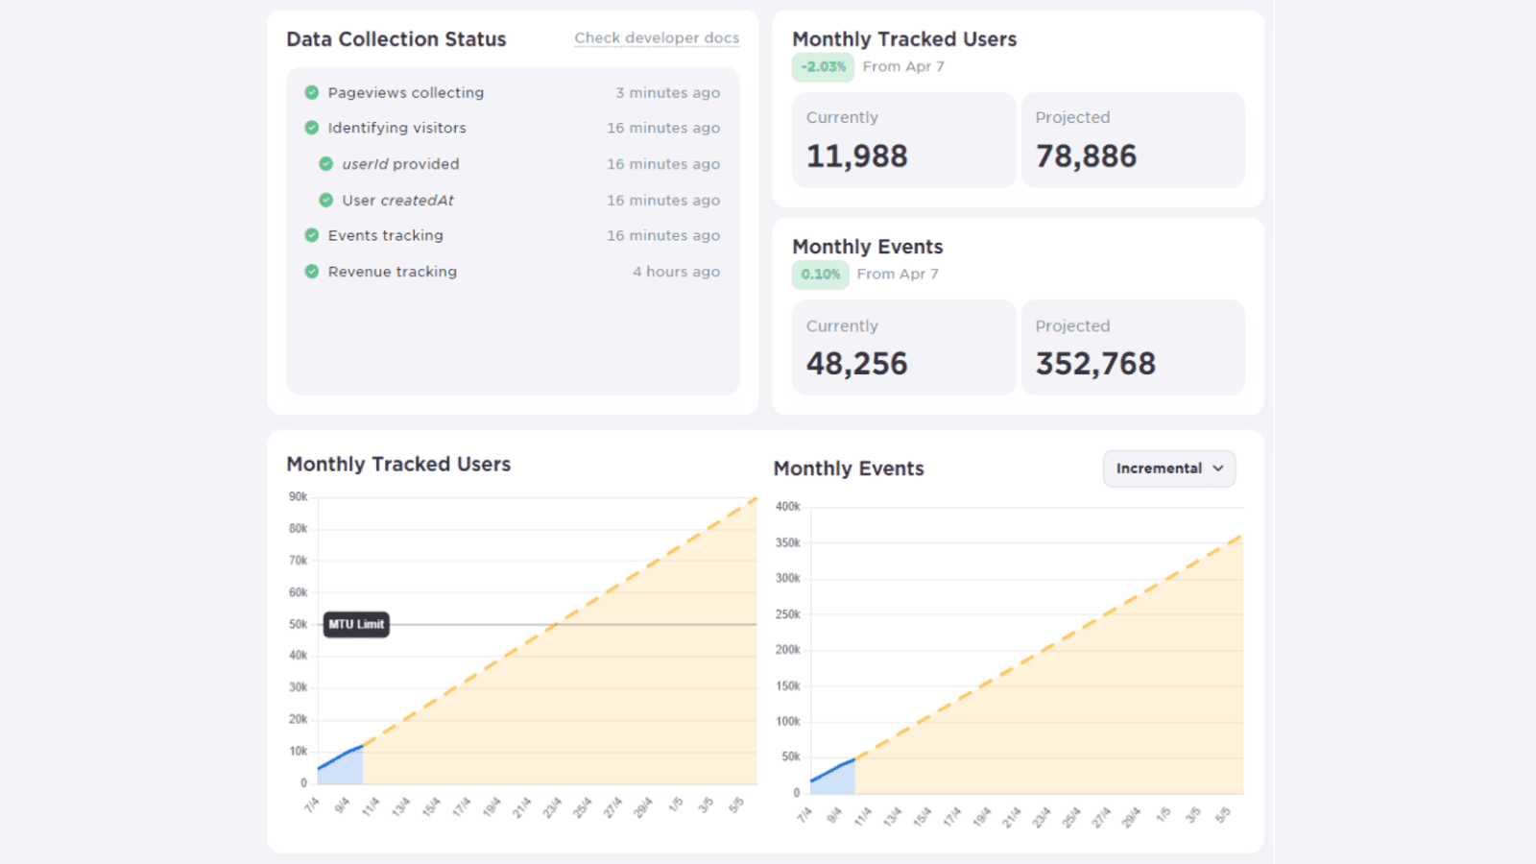Click the Revenue tracking 4 hours ago timestamp

(x=676, y=272)
